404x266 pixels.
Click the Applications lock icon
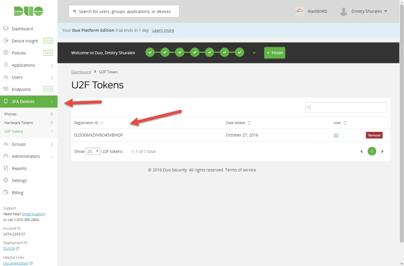[x=6, y=65]
